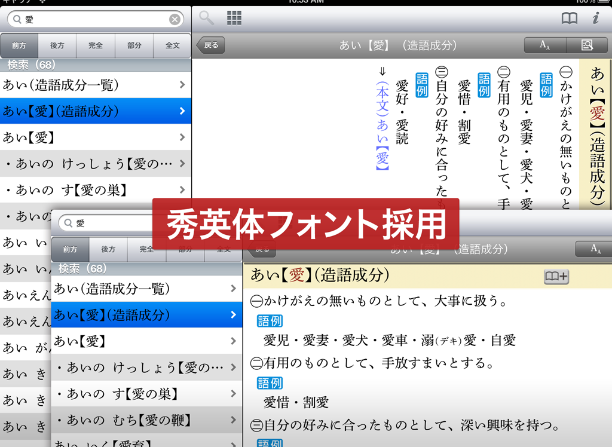The width and height of the screenshot is (612, 447).
Task: Click the font size button in lower panel
Action: pyautogui.click(x=595, y=249)
